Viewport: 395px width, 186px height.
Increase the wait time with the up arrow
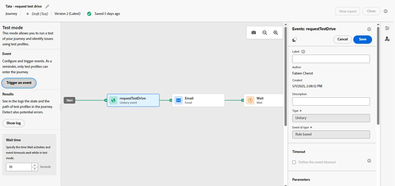pyautogui.click(x=35, y=165)
